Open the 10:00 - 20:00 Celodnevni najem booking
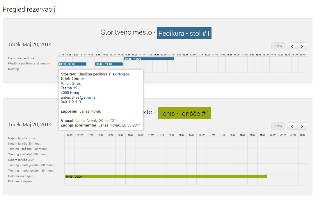 pyautogui.click(x=166, y=176)
